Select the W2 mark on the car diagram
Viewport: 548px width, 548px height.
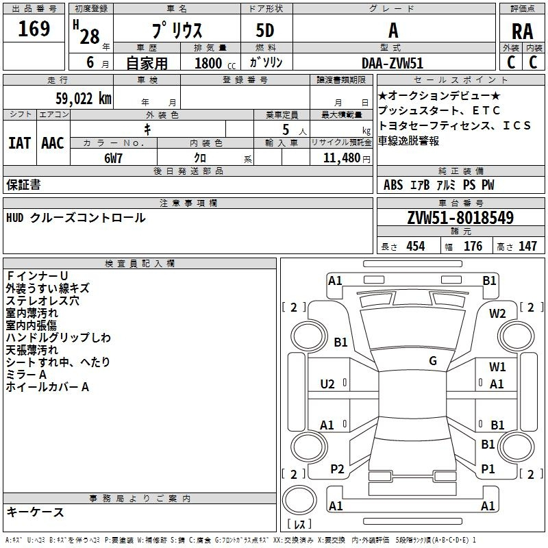(x=497, y=314)
